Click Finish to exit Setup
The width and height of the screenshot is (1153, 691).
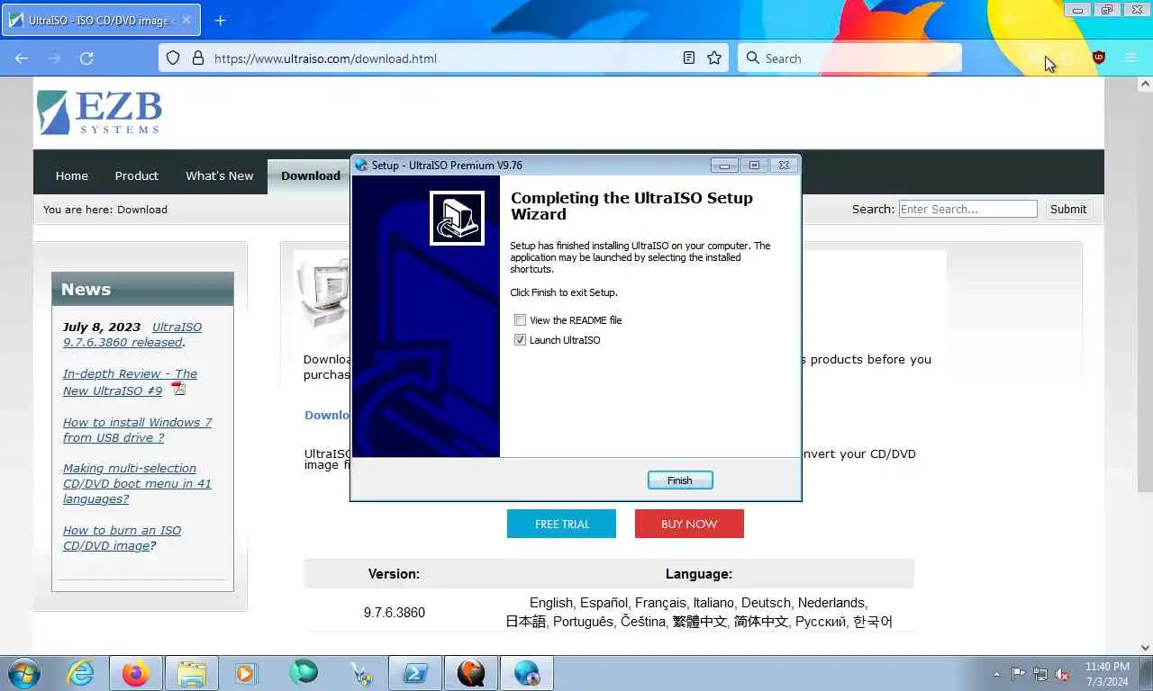coord(680,480)
